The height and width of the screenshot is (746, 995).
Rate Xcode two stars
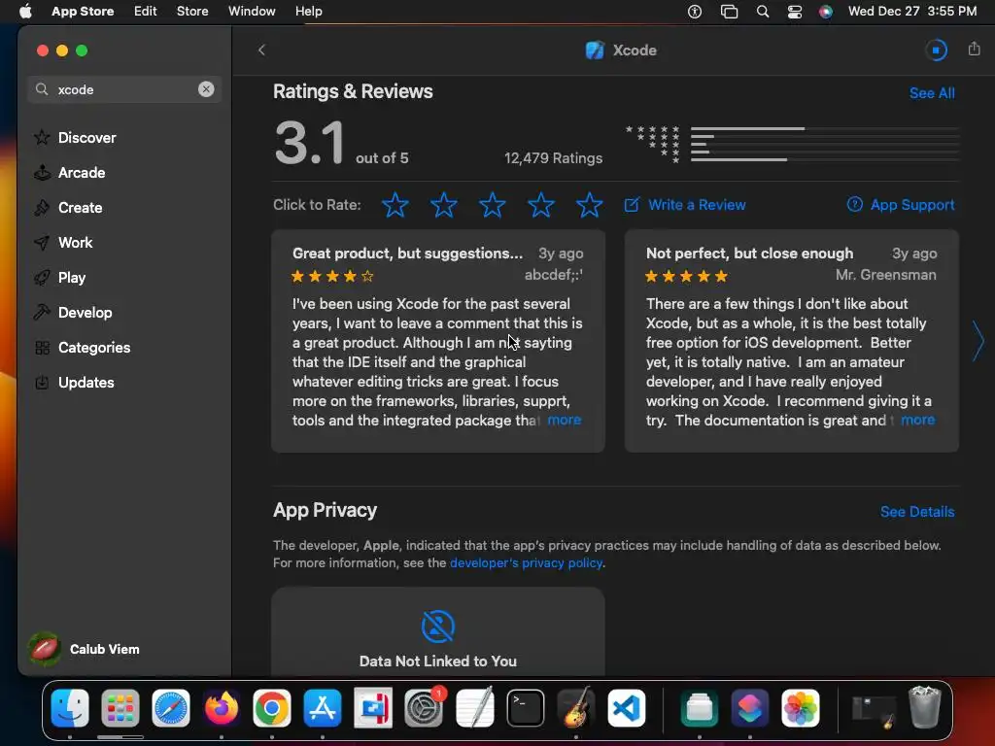(443, 205)
